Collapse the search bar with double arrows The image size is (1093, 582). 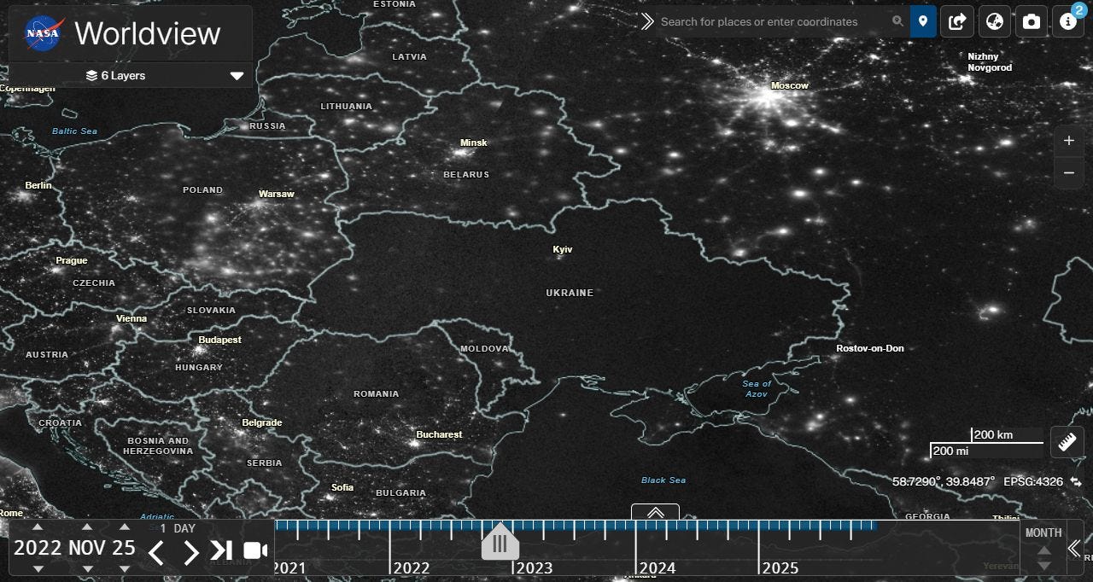(x=647, y=21)
